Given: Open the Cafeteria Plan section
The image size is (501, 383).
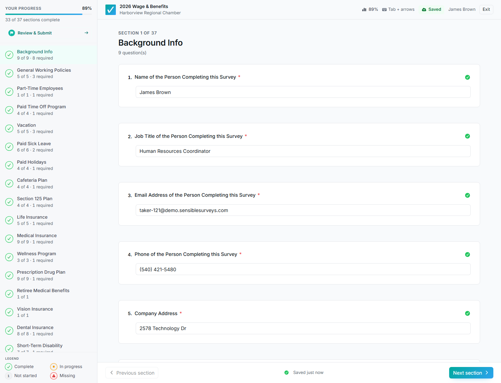Looking at the screenshot, I should point(48,183).
